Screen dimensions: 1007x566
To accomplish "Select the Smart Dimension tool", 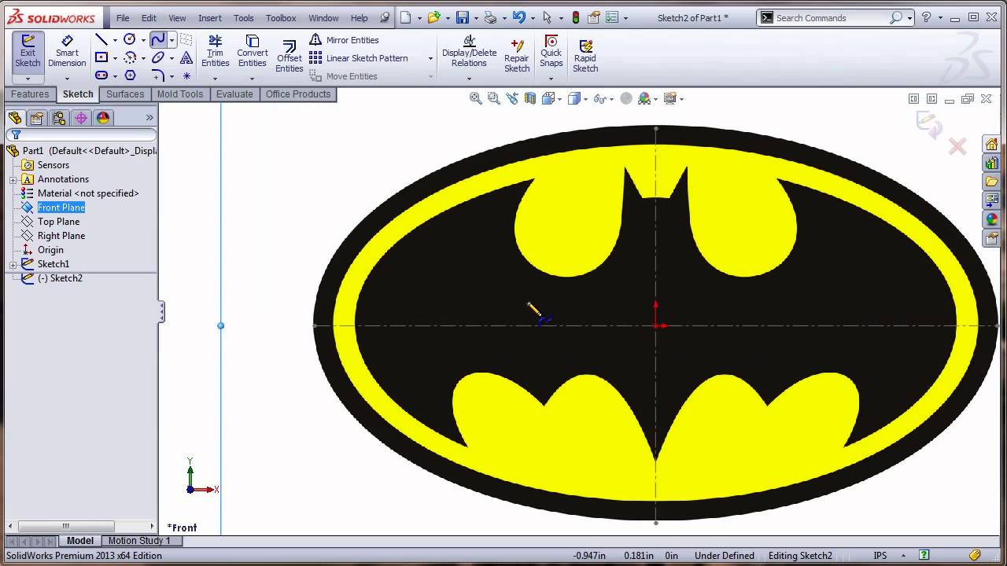I will tap(67, 51).
